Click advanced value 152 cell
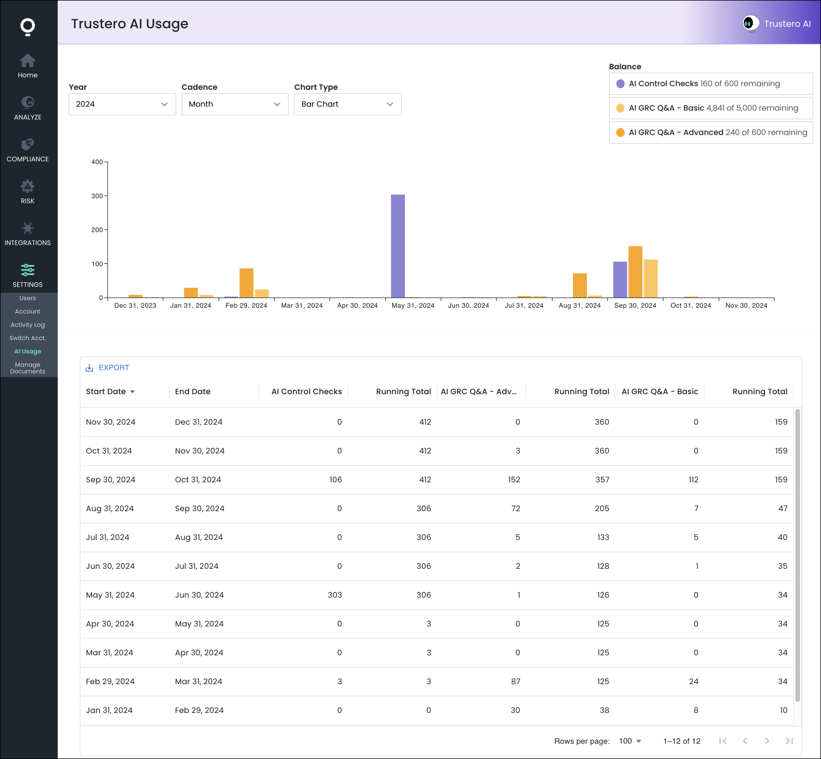Screen dimensions: 821x759 click(x=514, y=480)
